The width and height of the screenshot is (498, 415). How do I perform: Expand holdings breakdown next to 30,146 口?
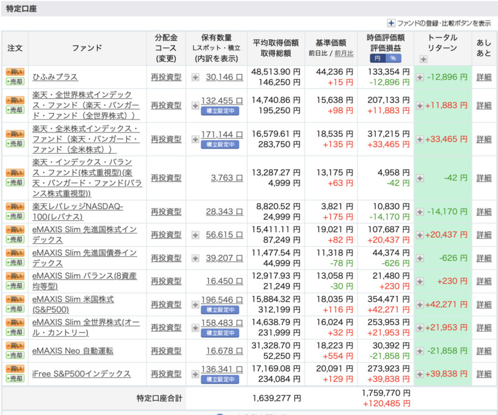pos(195,77)
